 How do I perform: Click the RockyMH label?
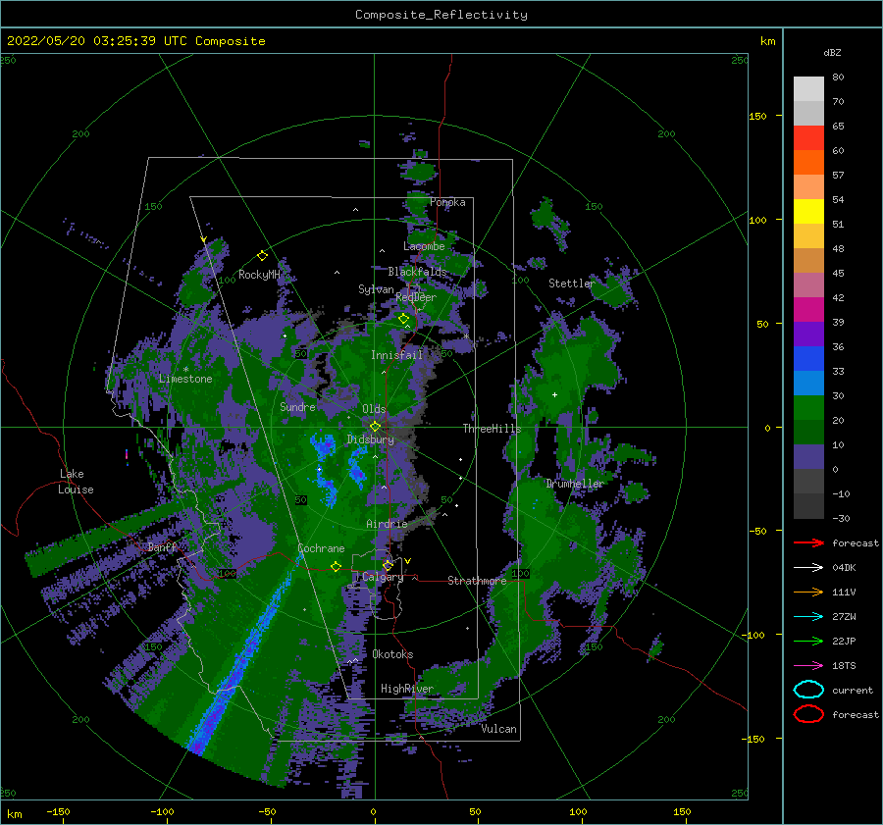pos(259,275)
